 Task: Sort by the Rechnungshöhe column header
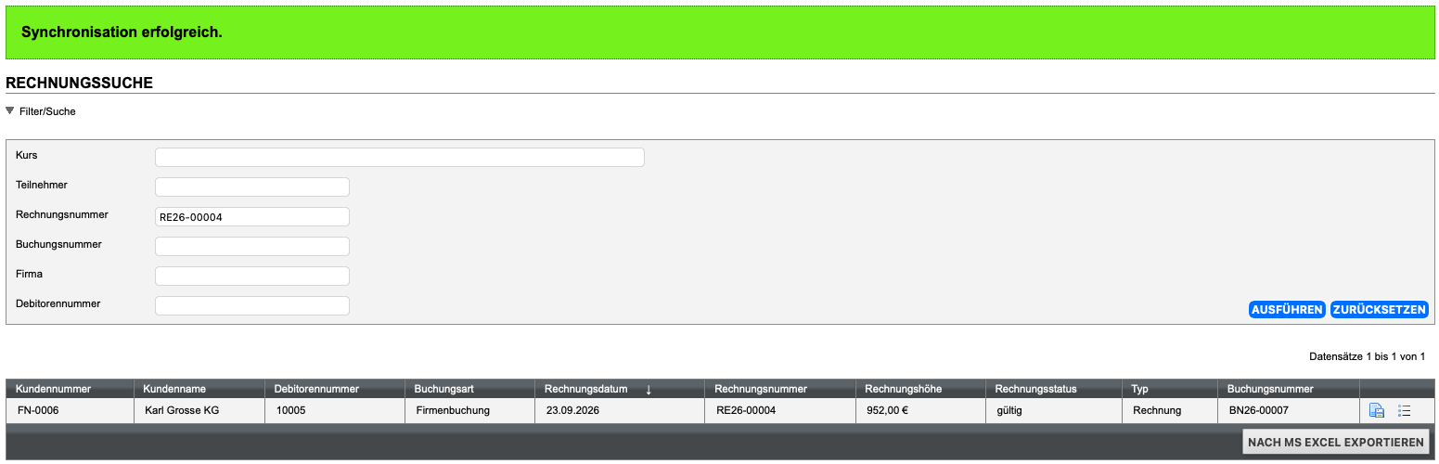point(904,389)
